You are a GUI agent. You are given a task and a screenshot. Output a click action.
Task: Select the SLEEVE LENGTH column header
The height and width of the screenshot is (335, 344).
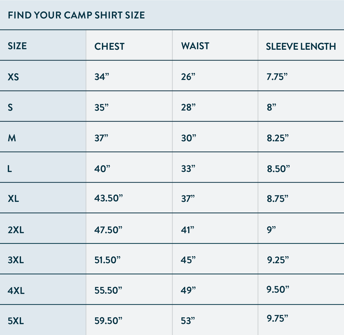[301, 46]
